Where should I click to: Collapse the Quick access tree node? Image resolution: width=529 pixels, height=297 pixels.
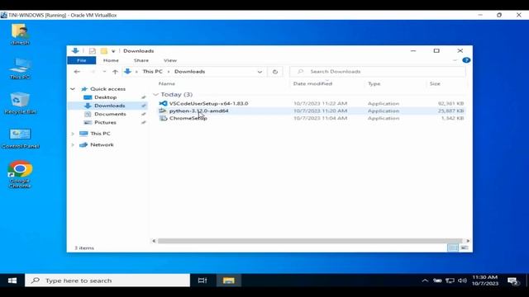click(73, 89)
